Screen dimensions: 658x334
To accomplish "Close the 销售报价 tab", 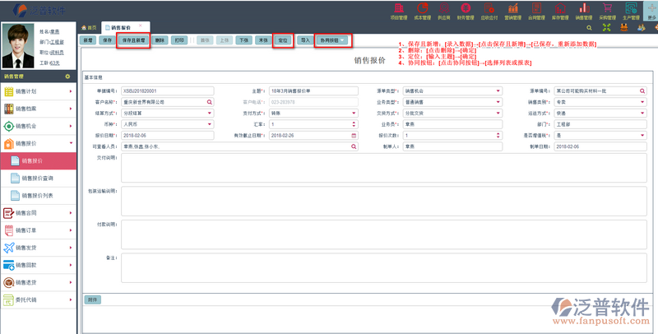I will pos(140,26).
